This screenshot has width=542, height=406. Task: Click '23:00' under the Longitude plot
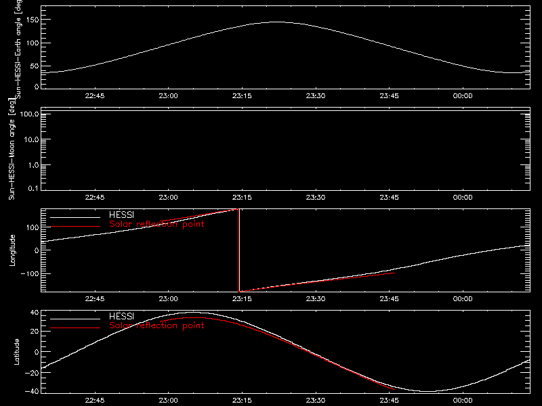168,299
